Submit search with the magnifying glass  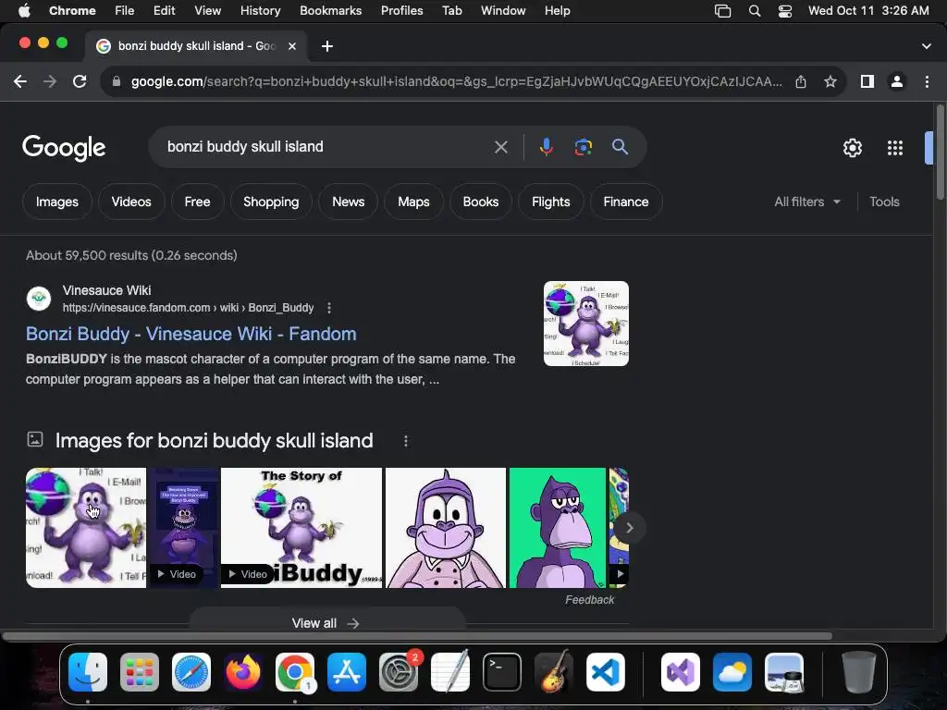pyautogui.click(x=620, y=147)
